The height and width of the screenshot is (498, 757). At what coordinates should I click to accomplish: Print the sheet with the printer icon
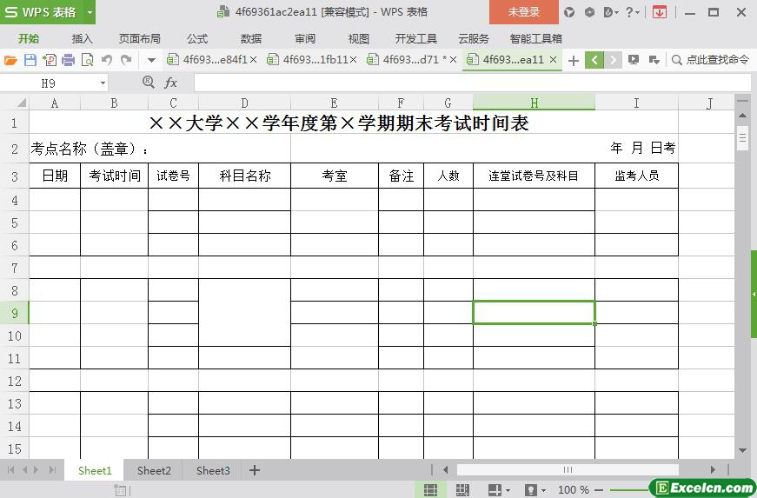(x=68, y=60)
